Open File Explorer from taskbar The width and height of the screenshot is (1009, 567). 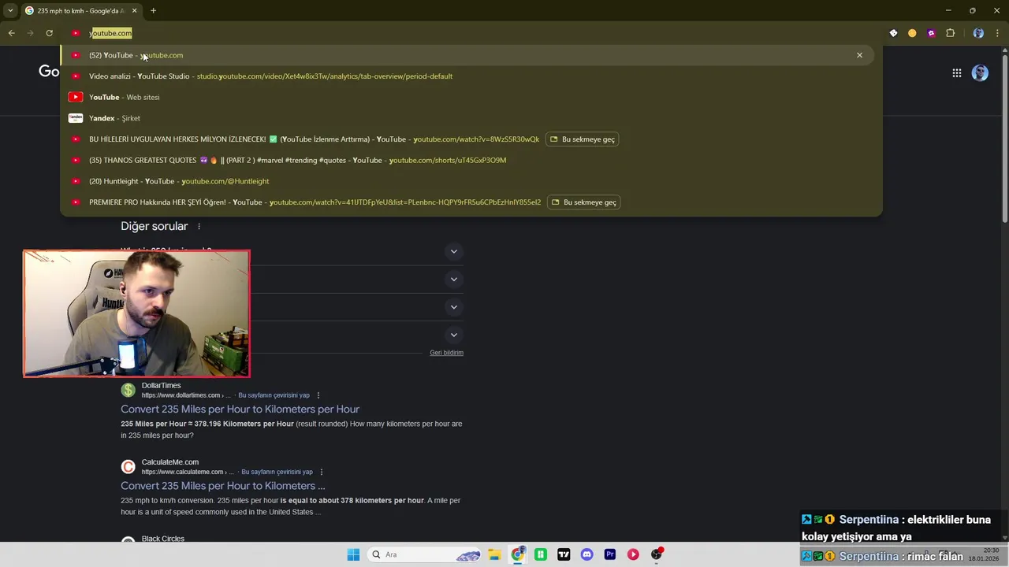click(493, 554)
